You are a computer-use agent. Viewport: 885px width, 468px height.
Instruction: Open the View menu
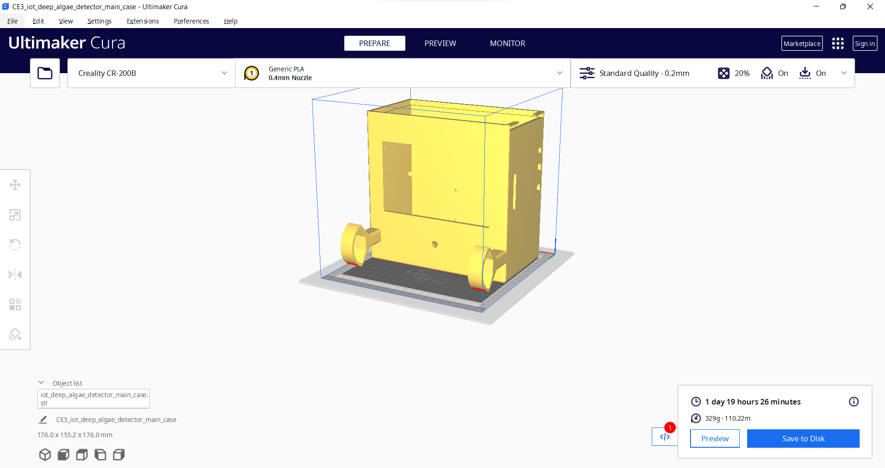[x=66, y=21]
